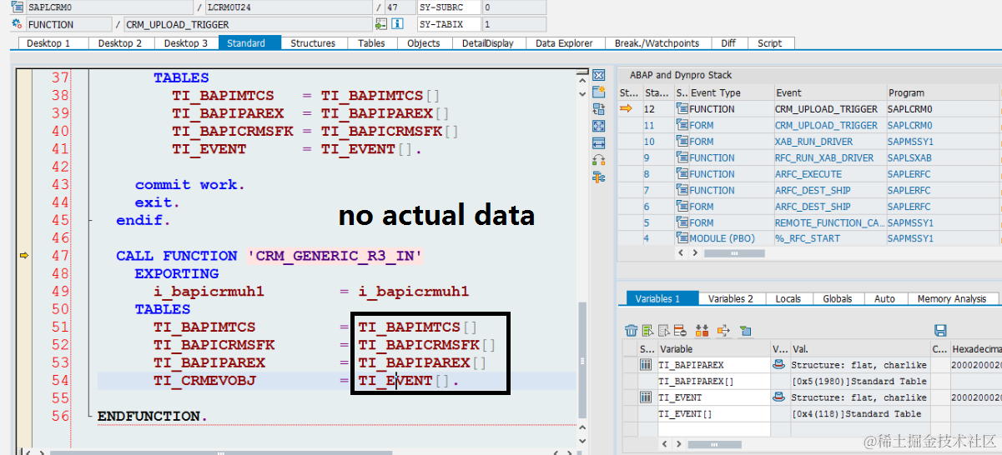1002x455 pixels.
Task: Click the hat icon in TI_BAPIPAREX row
Action: [x=779, y=365]
